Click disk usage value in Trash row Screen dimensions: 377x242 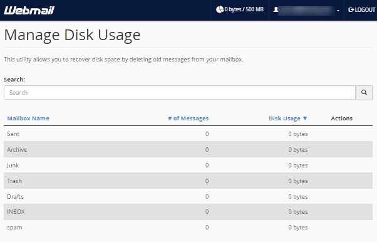[x=298, y=181]
